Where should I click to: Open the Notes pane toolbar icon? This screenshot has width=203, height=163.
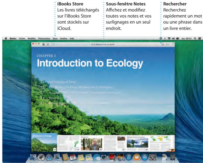[52, 44]
